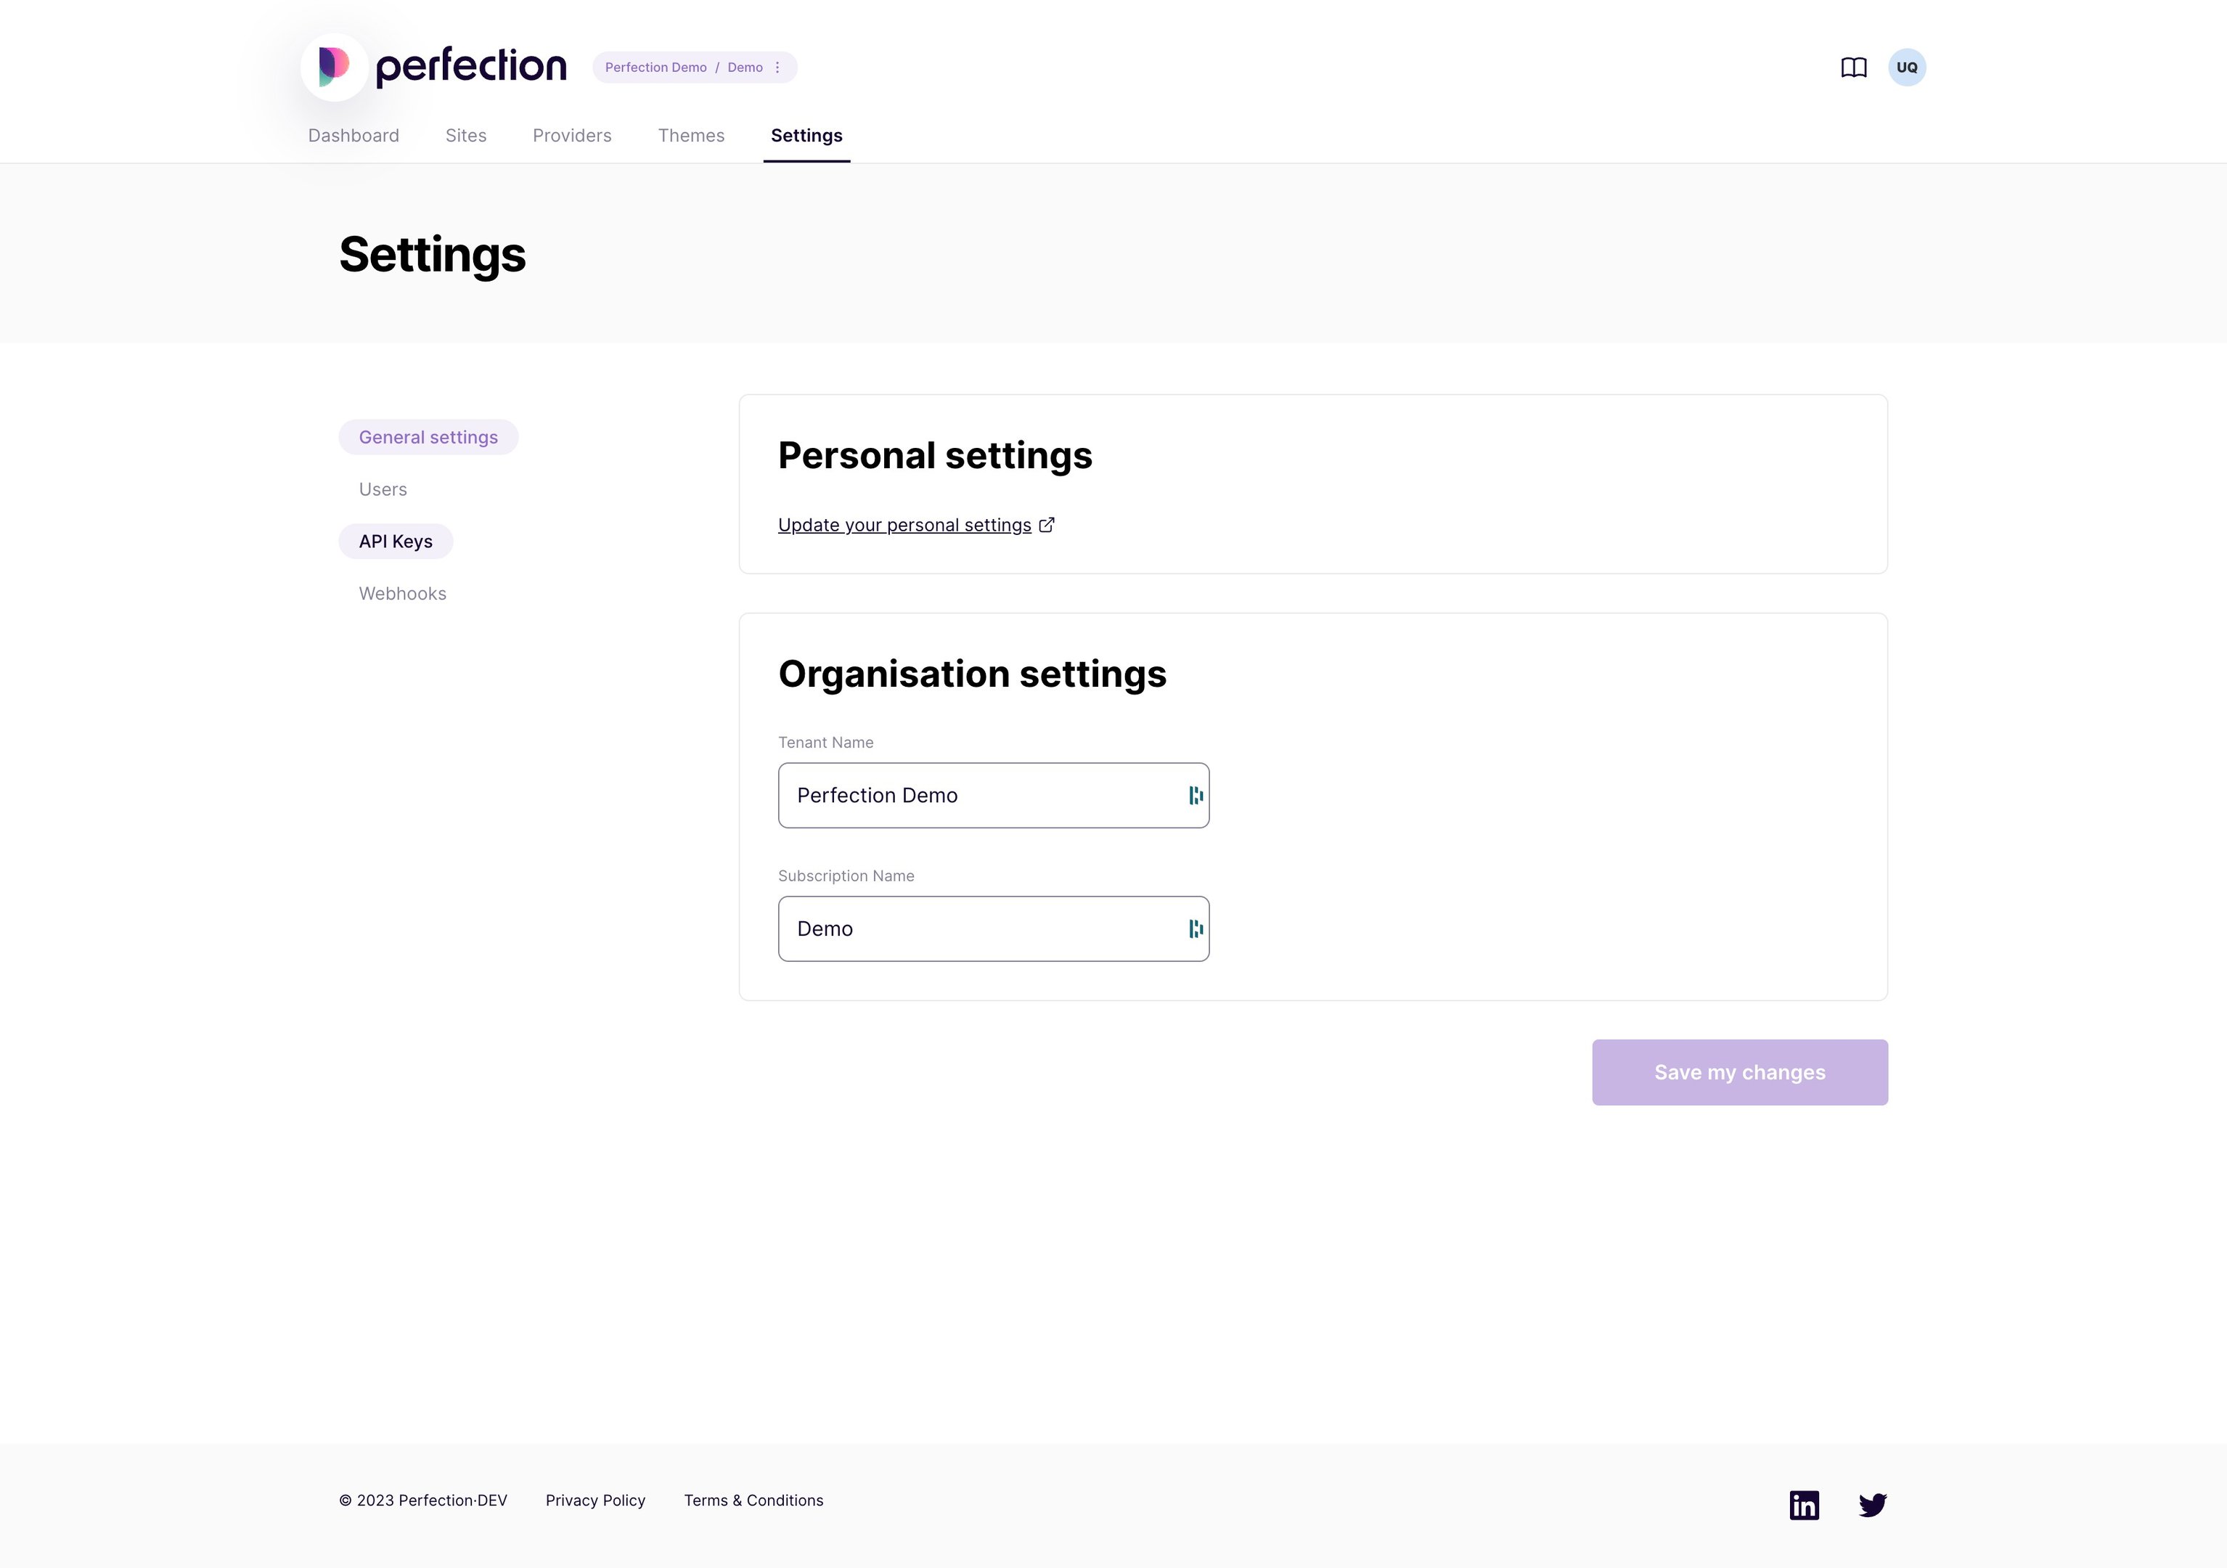The image size is (2227, 1568).
Task: Open the UQ user avatar menu
Action: point(1906,68)
